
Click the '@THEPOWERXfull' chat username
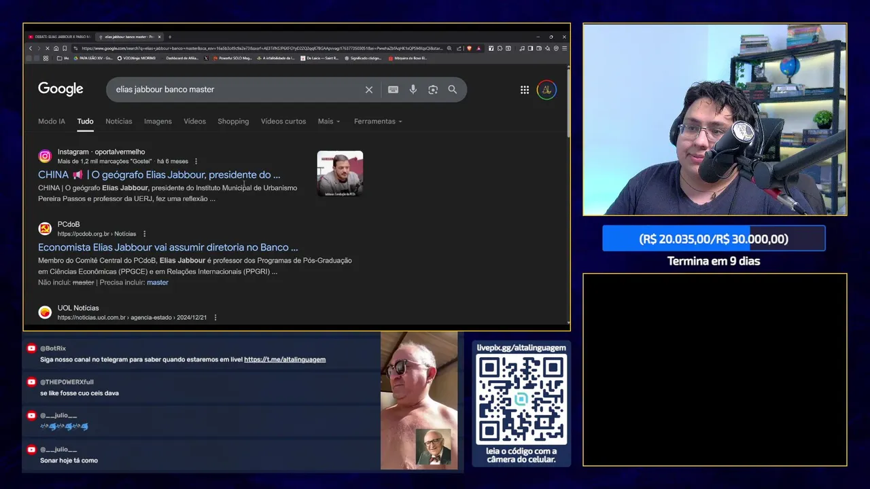(67, 382)
